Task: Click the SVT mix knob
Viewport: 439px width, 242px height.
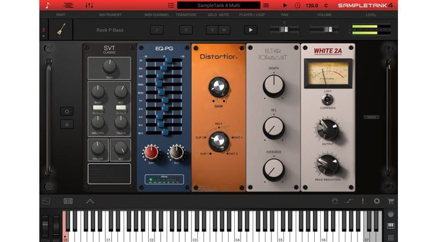Action: pos(121,148)
